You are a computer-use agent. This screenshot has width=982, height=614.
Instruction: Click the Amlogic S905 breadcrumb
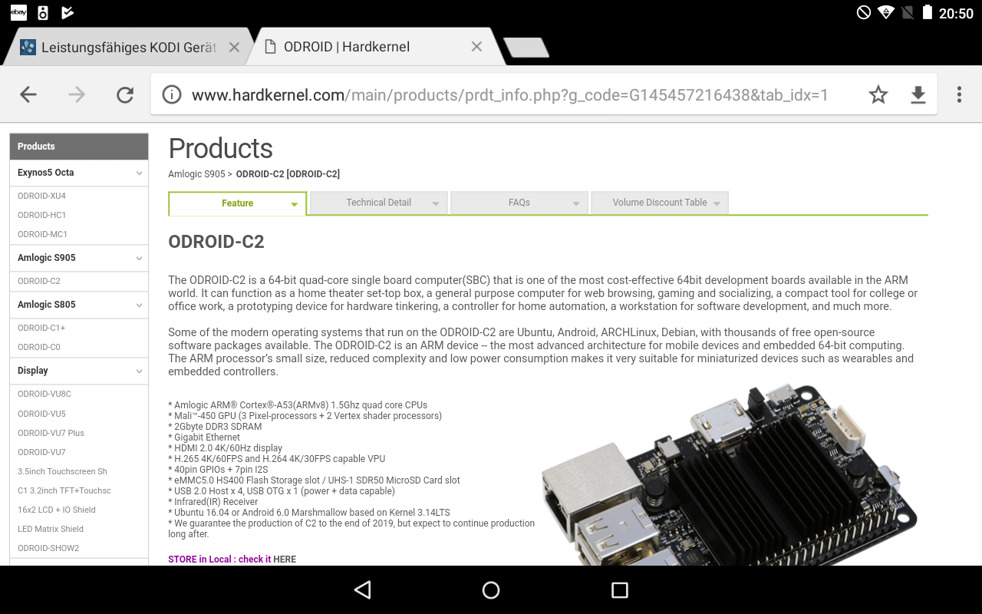pyautogui.click(x=197, y=174)
